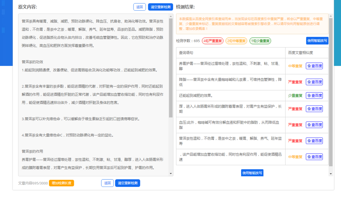Image resolution: width=341 pixels, height=198 pixels.
Task: Click 使用智能改写 button below results table
Action: (x=252, y=173)
